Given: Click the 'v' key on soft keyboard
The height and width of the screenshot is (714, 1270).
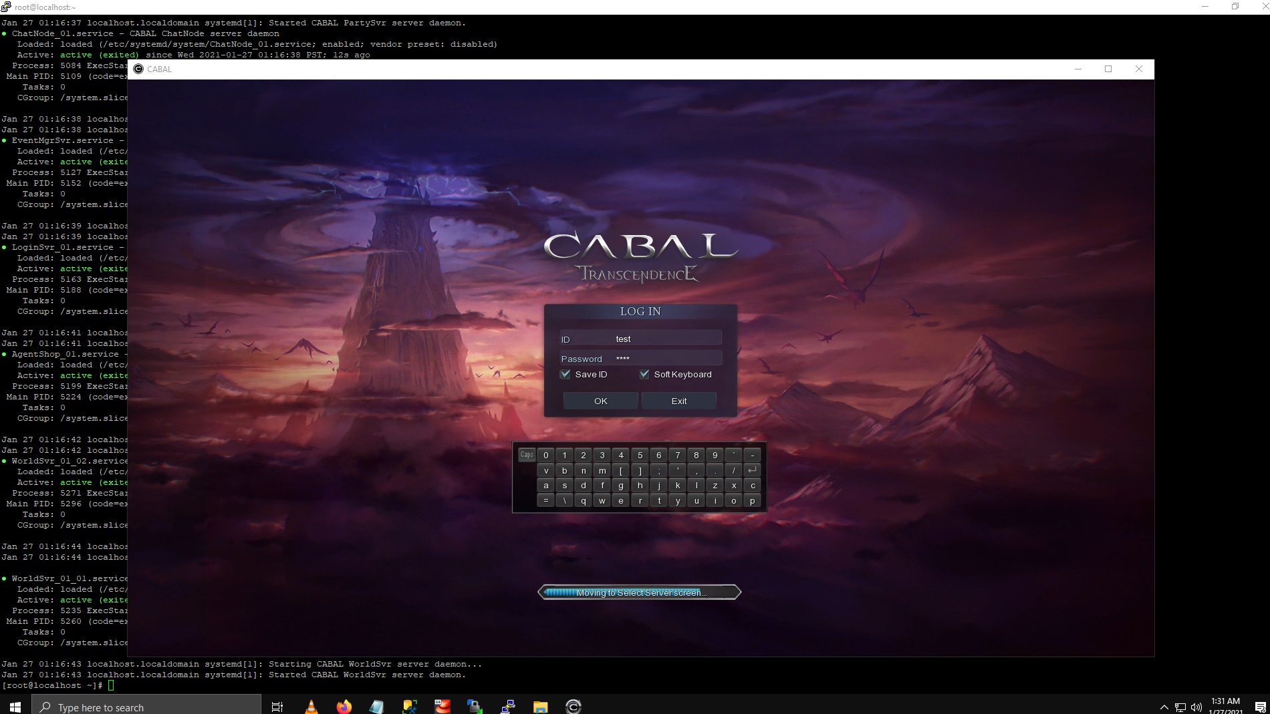Looking at the screenshot, I should pyautogui.click(x=546, y=470).
